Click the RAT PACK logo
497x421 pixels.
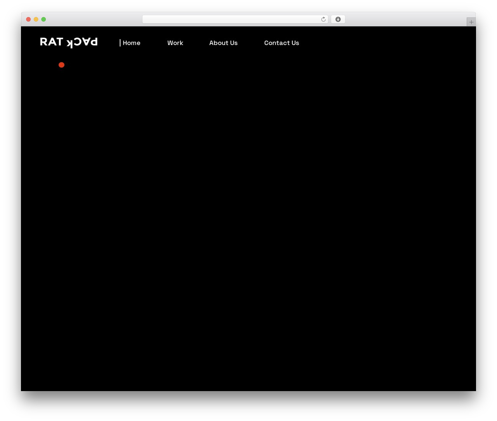(x=69, y=42)
